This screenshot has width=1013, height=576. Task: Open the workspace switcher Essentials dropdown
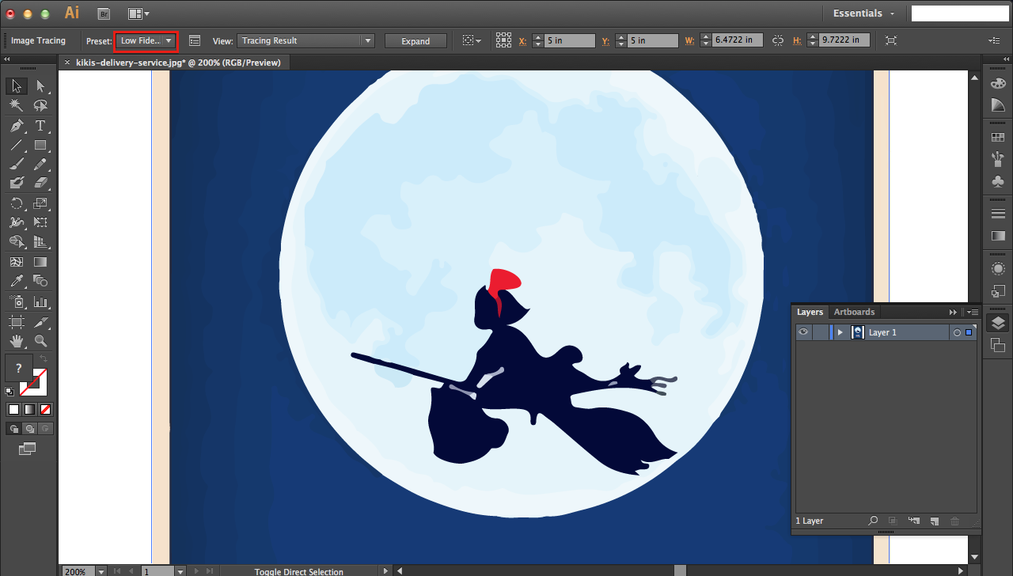click(x=863, y=13)
